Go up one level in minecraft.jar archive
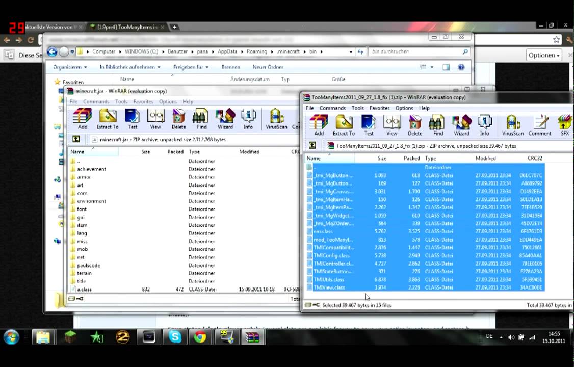Screen dimensions: 574x367 click(76, 139)
